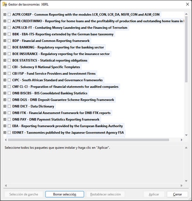Enable the EDINET taxonomy checkbox

[x=9, y=133]
